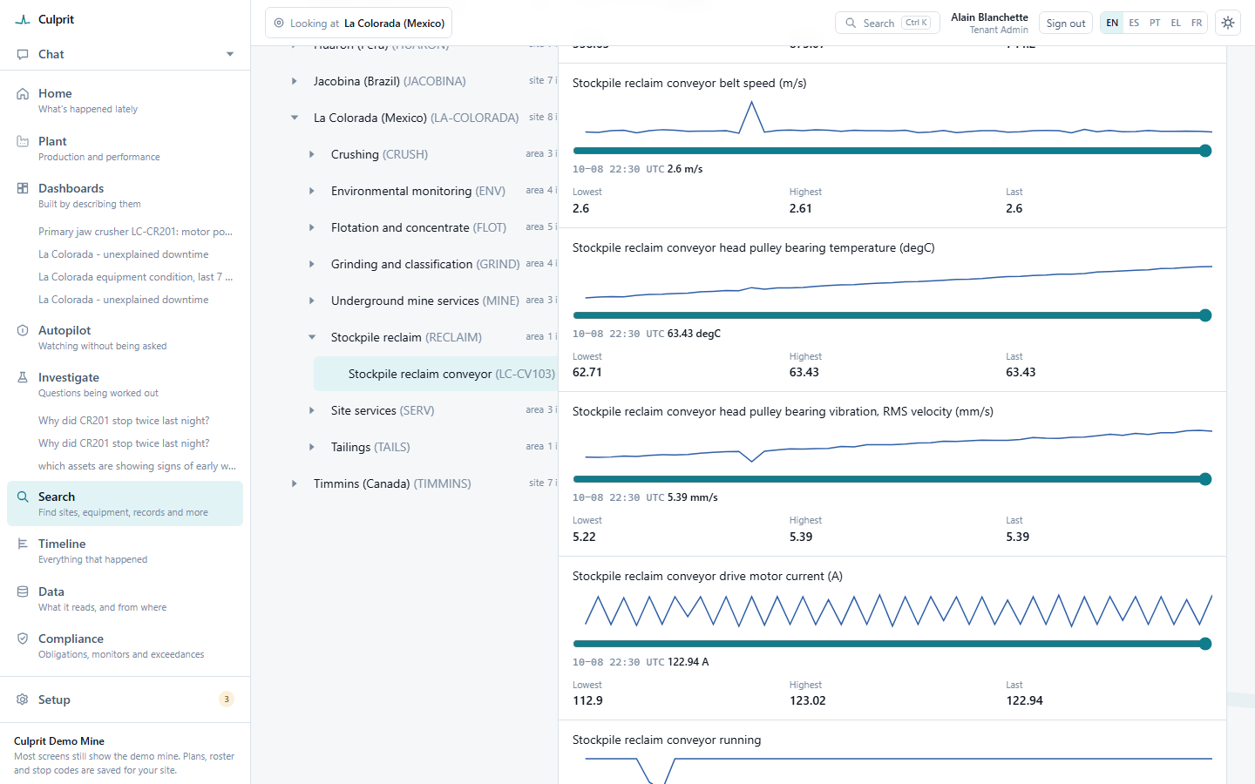
Task: Open Setup in the sidebar
Action: click(x=125, y=700)
